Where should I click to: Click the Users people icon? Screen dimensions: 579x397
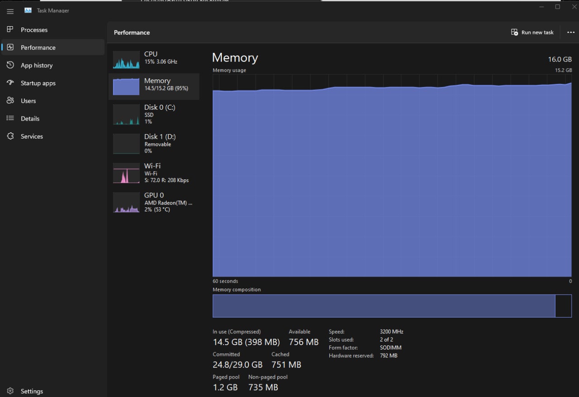coord(10,100)
